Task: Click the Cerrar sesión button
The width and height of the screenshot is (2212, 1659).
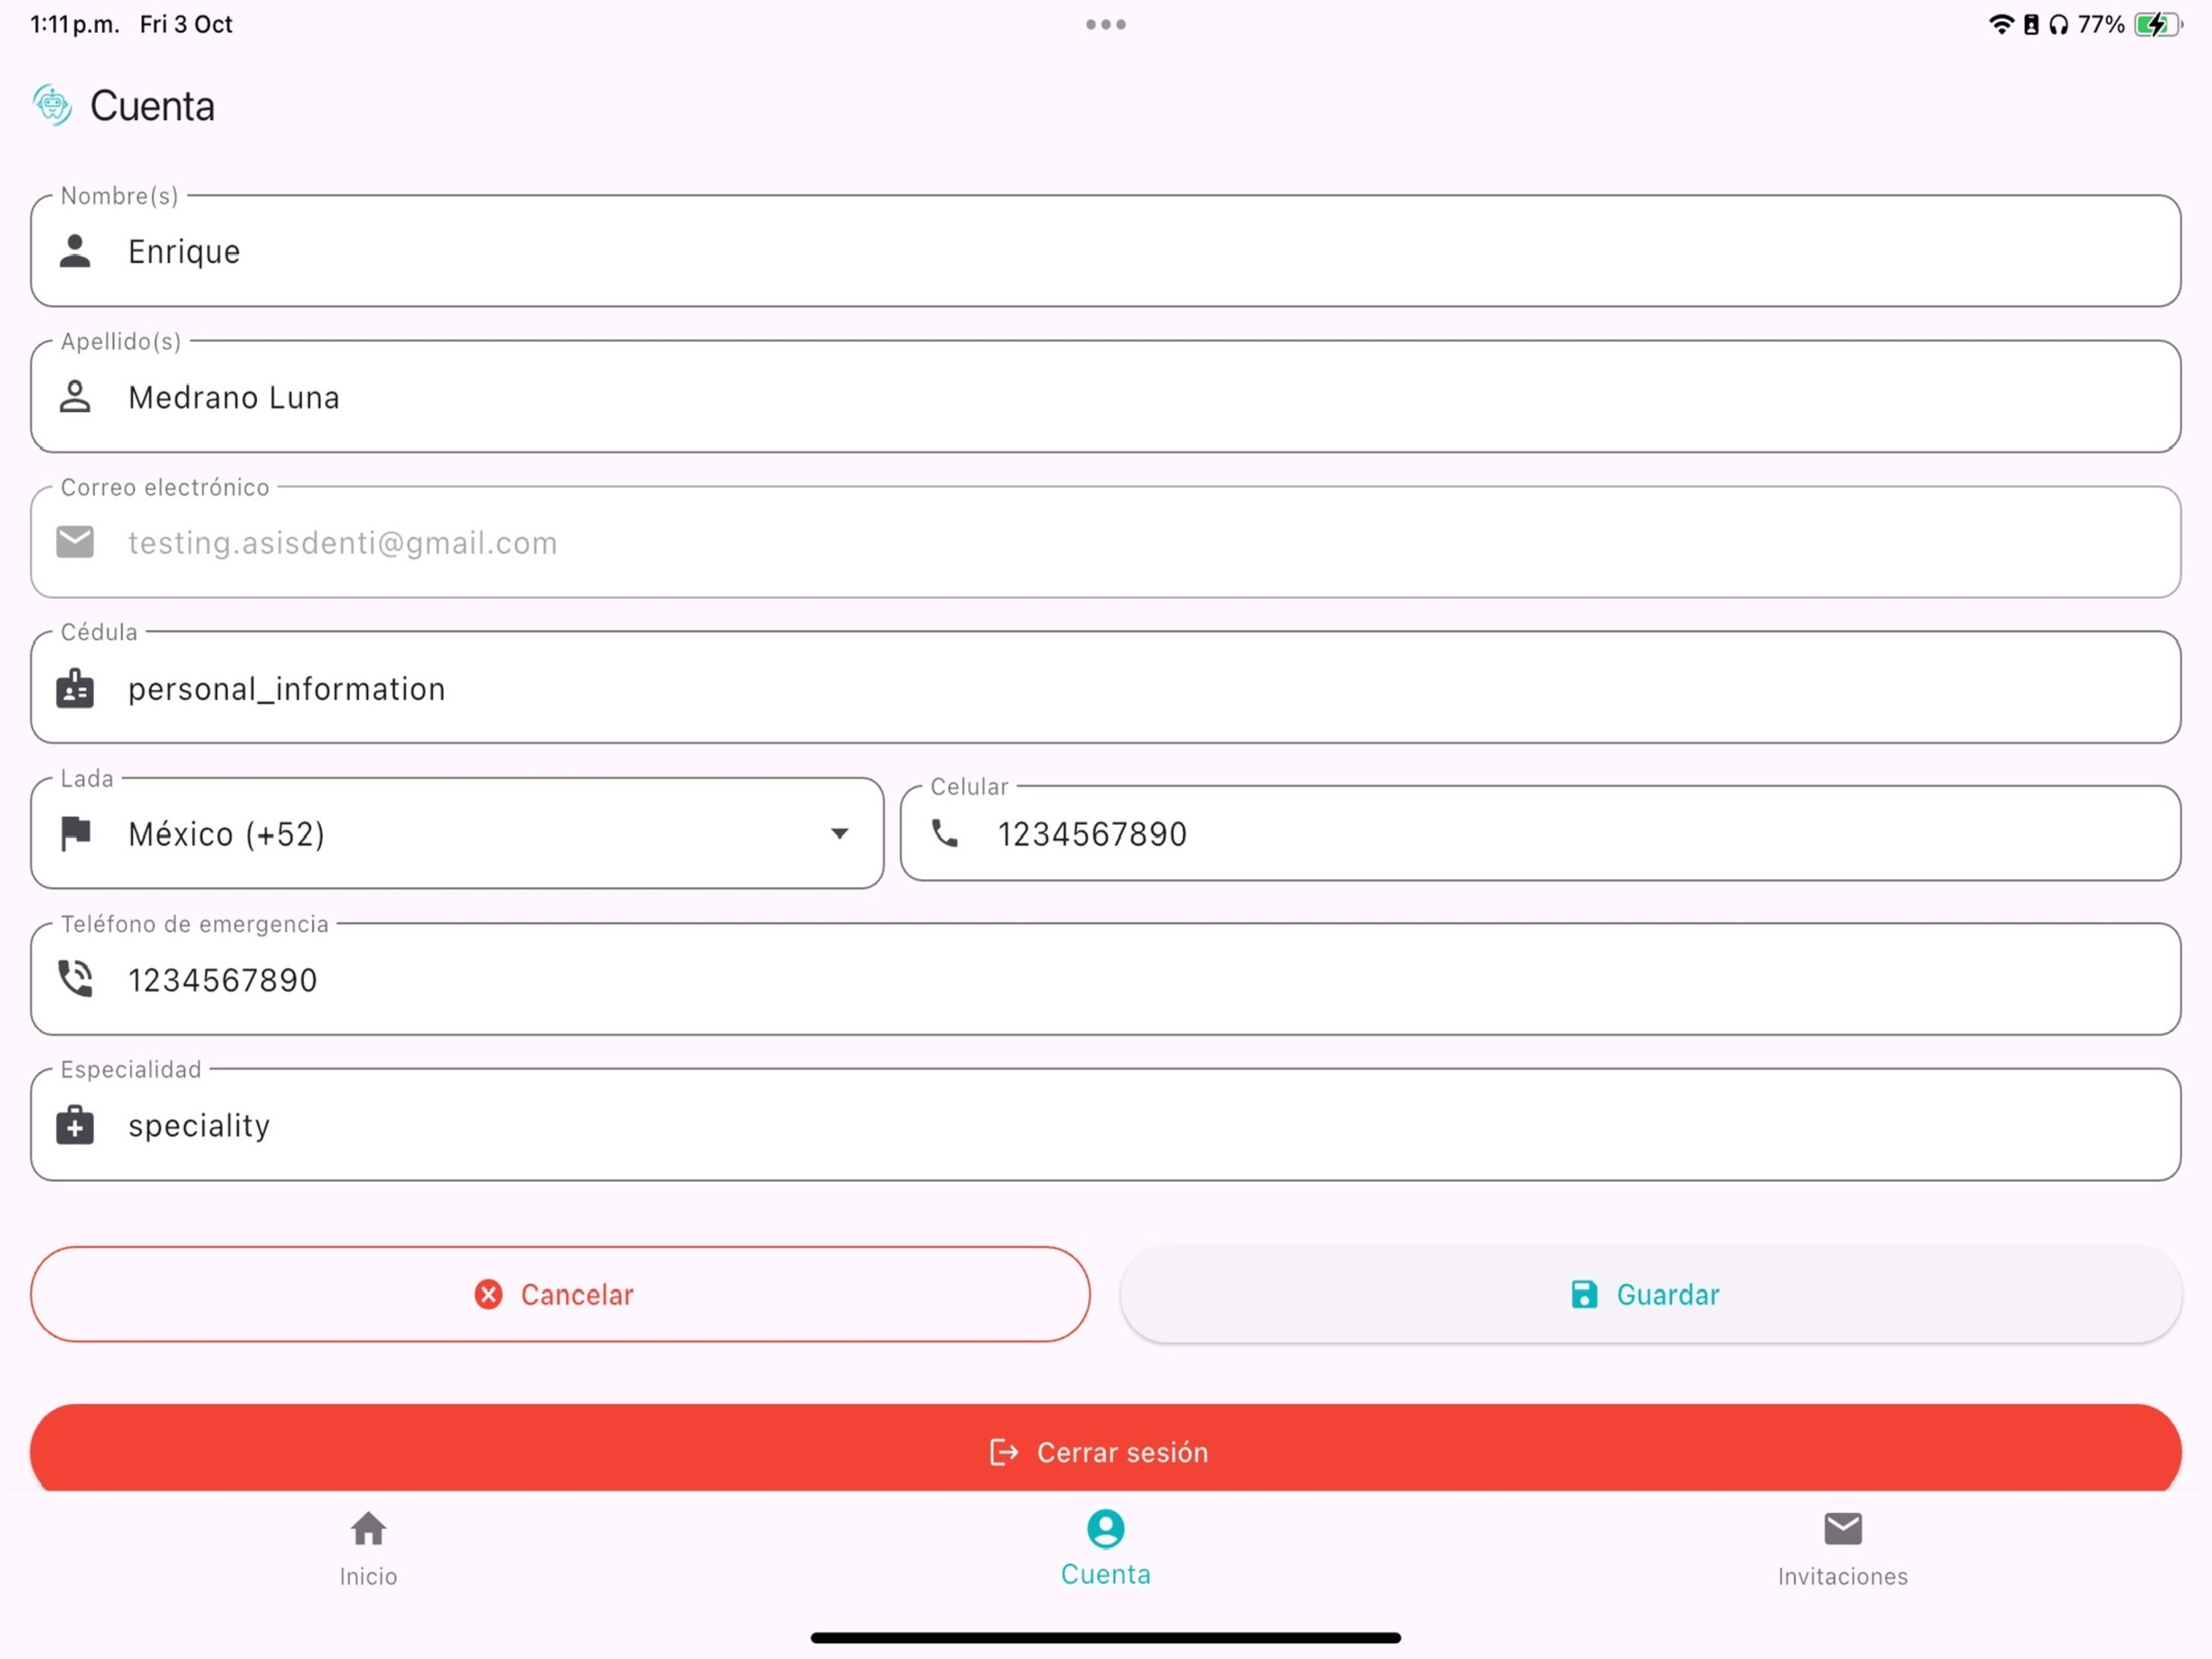Action: tap(1106, 1448)
